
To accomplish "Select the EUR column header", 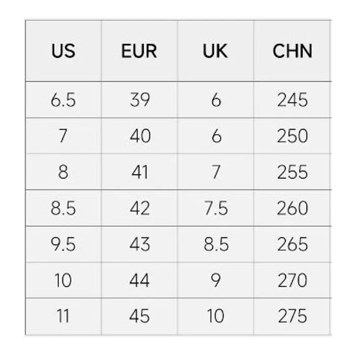I will click(139, 51).
